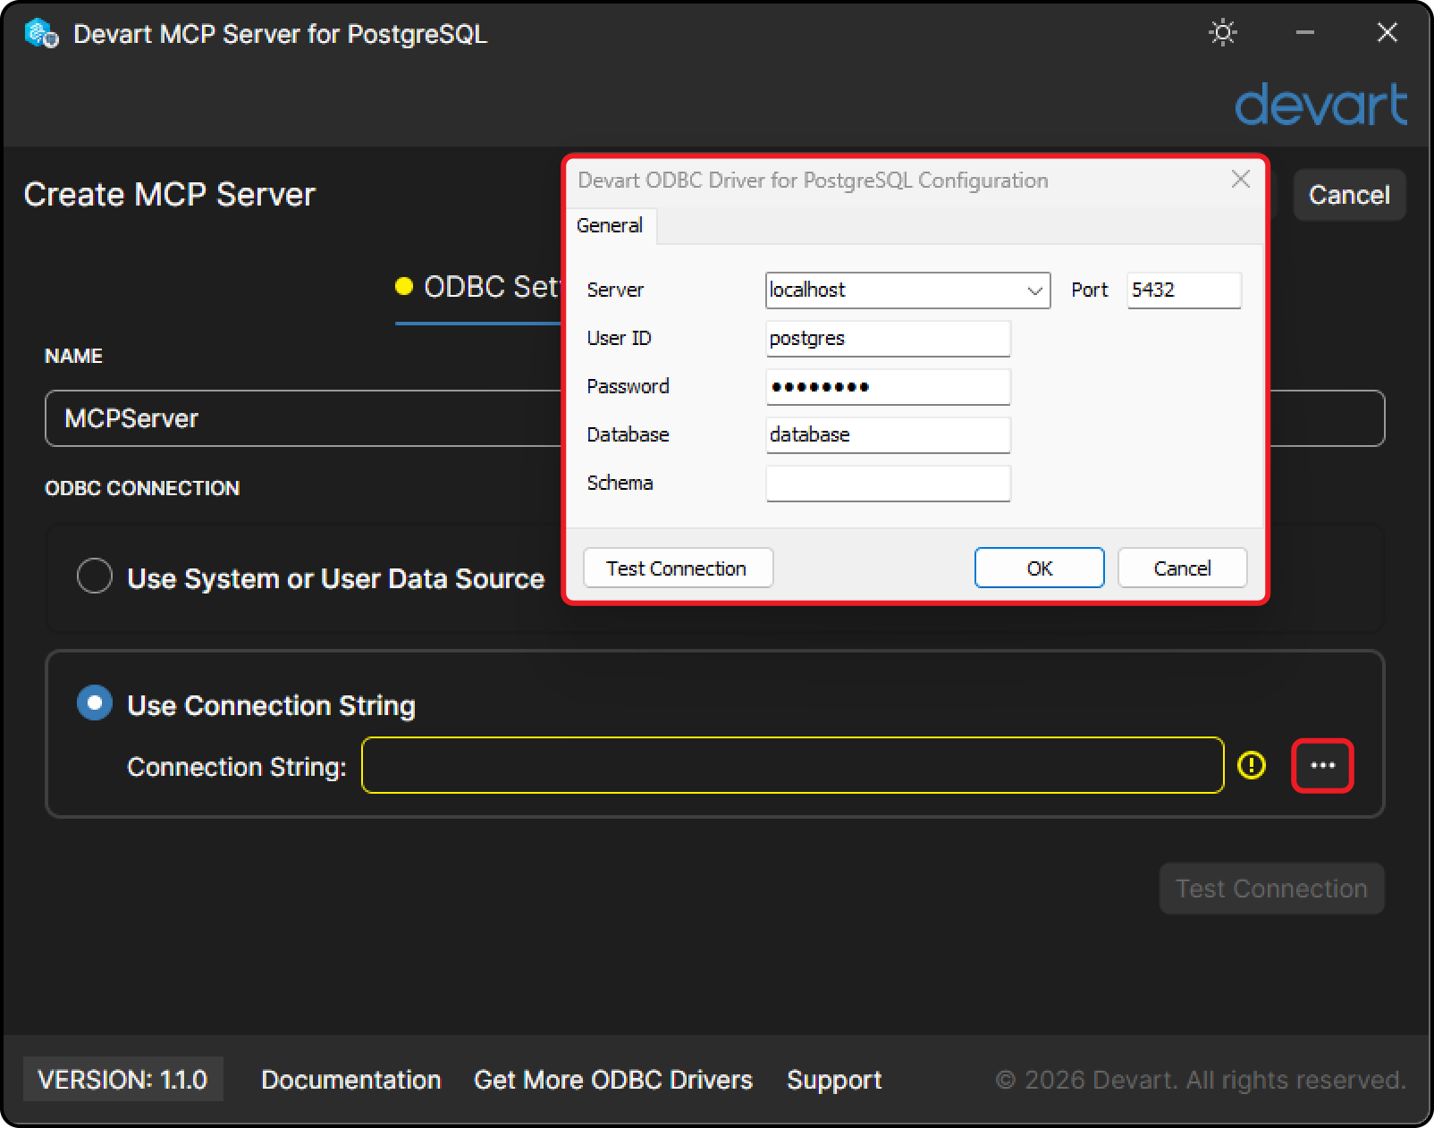The height and width of the screenshot is (1128, 1434).
Task: Toggle the light/dark theme sun icon
Action: pos(1222,33)
